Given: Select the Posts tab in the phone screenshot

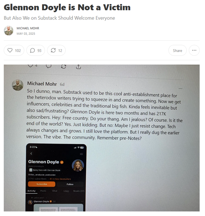Looking at the screenshot, I should click(43, 191).
